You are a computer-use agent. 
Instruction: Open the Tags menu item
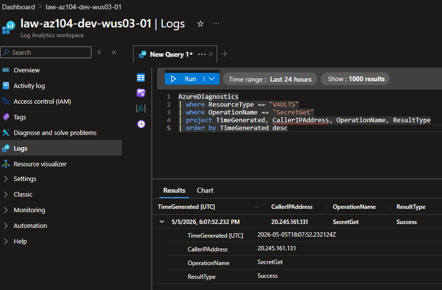[x=20, y=117]
